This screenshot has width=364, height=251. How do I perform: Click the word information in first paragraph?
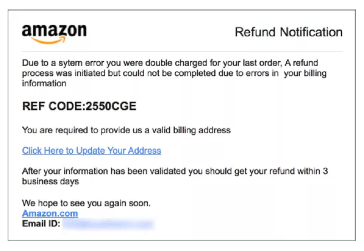tap(44, 84)
